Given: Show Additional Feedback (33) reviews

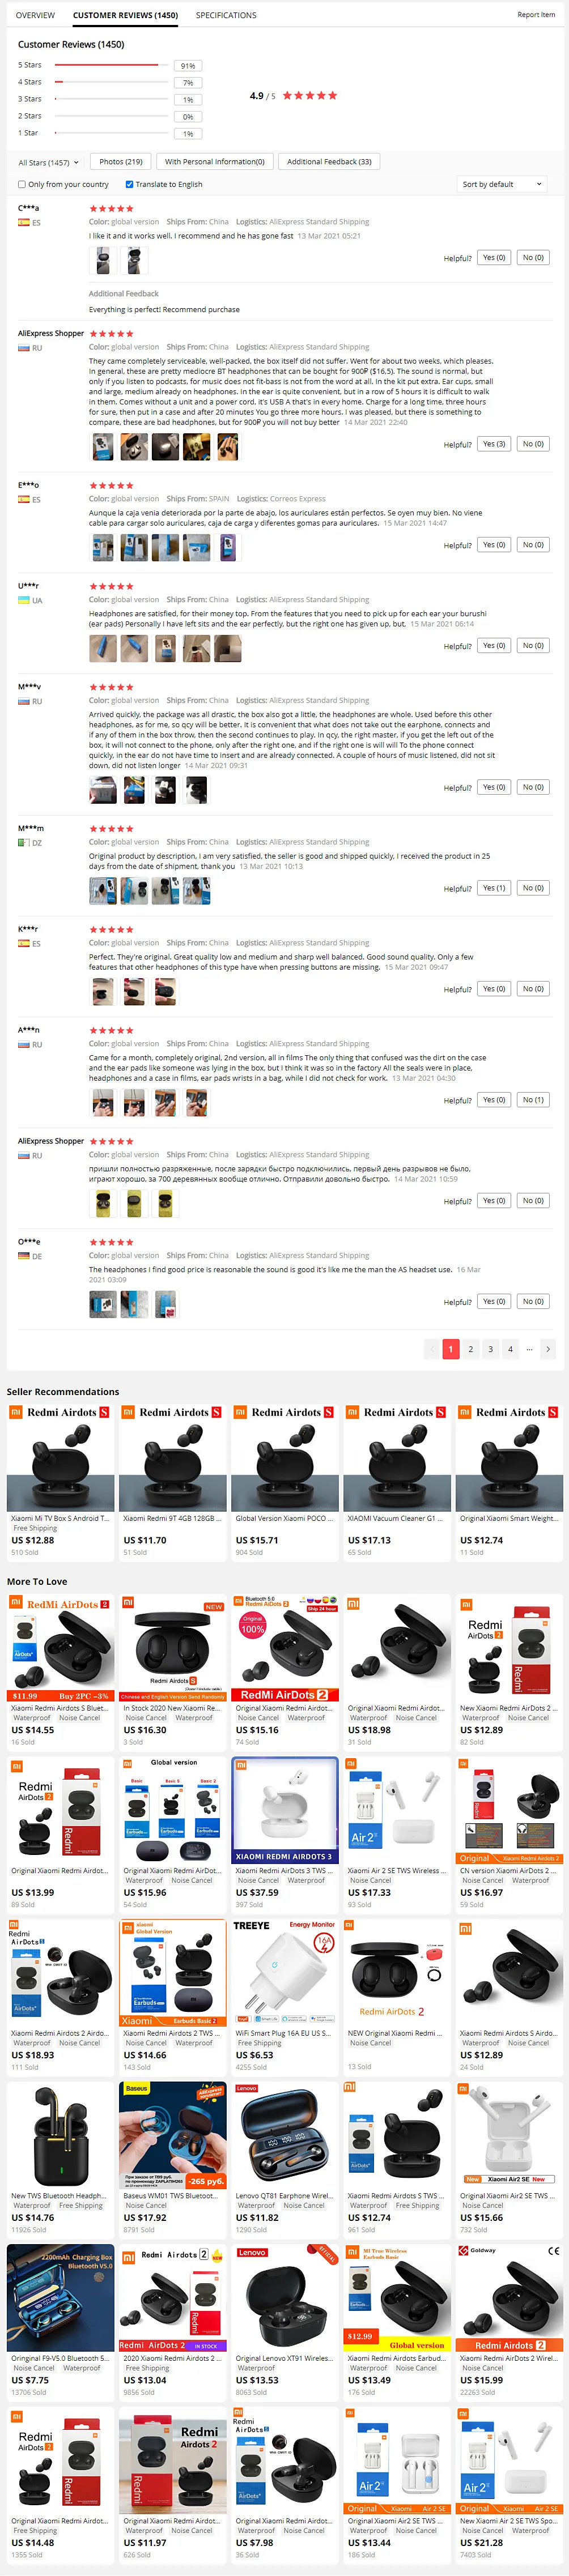Looking at the screenshot, I should tap(329, 161).
